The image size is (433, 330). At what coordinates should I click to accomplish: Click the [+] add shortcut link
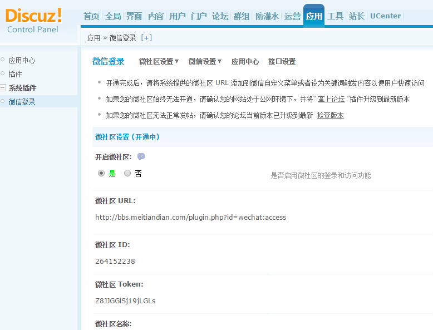(146, 38)
